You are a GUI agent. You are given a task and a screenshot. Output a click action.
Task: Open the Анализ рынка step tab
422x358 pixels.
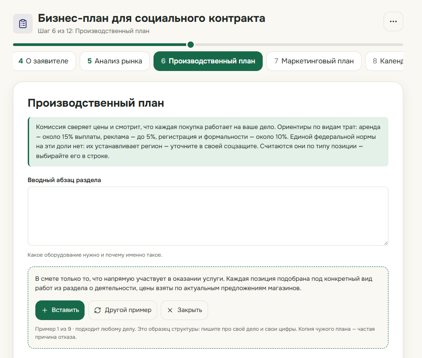point(115,61)
